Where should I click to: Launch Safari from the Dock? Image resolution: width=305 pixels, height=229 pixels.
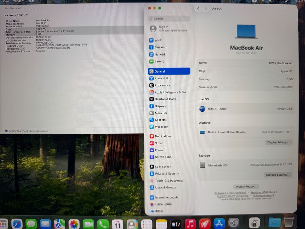pyautogui.click(x=17, y=224)
